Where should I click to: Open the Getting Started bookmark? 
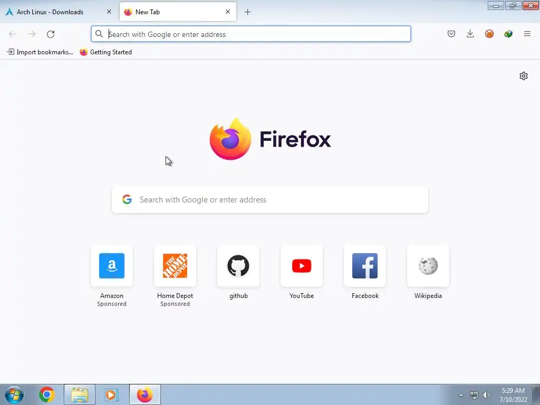click(x=105, y=52)
